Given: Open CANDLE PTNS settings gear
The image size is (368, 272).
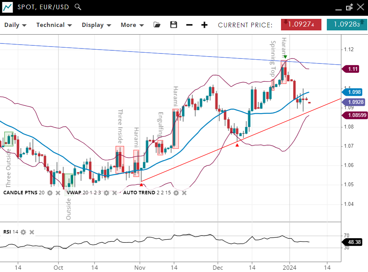Looking at the screenshot, I should [50, 192].
